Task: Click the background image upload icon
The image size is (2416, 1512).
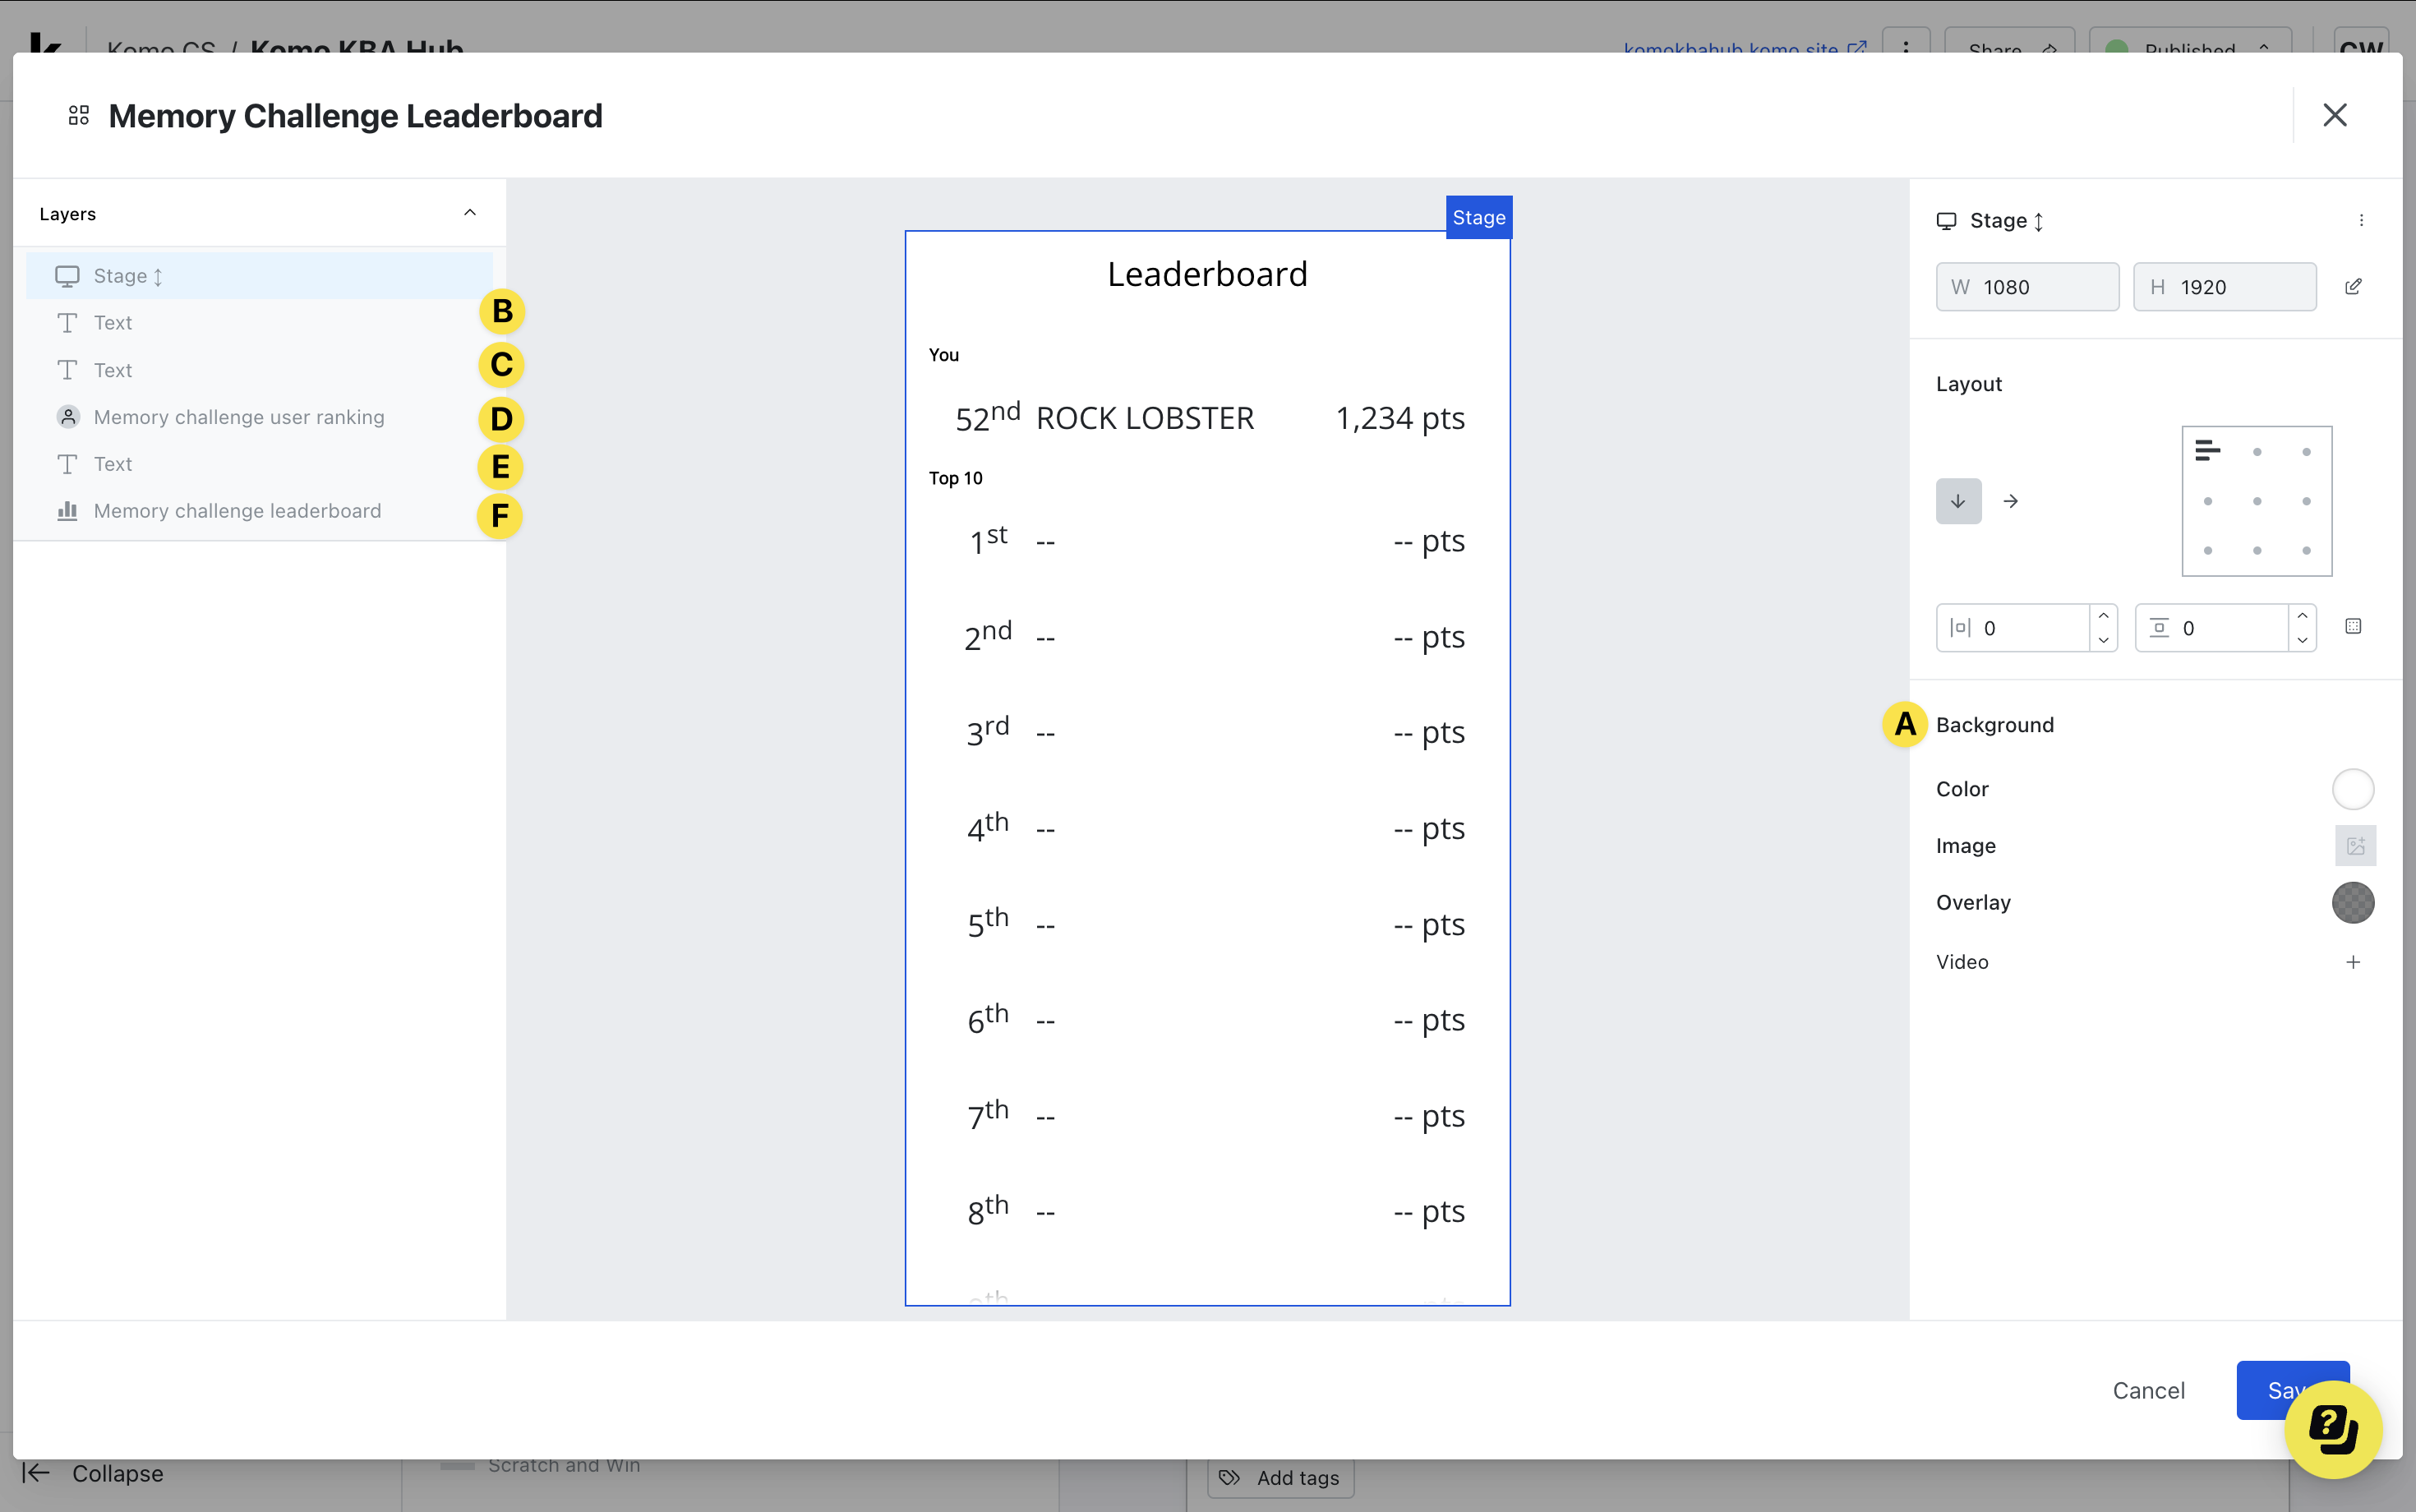Action: point(2355,846)
